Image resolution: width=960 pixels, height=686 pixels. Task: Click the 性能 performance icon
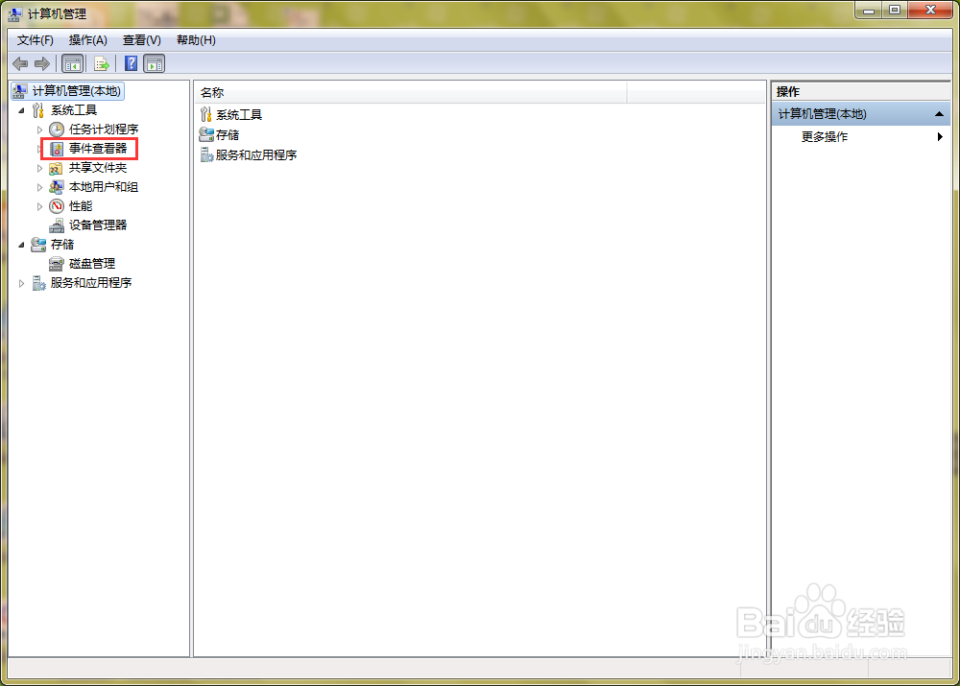point(57,206)
